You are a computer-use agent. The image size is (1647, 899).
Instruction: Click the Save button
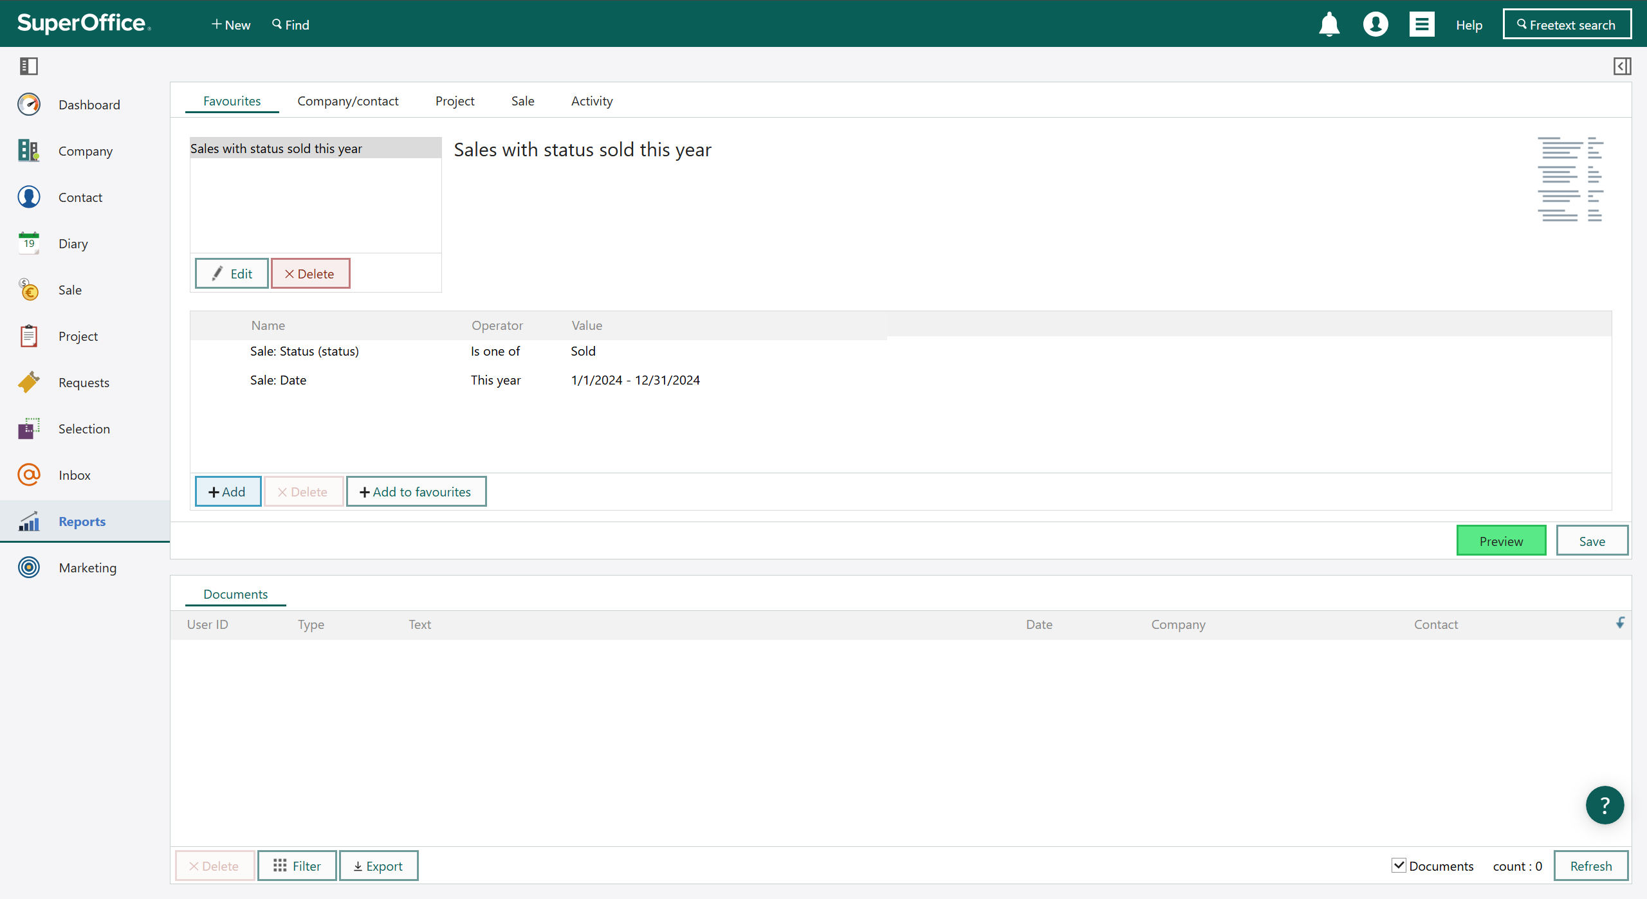pyautogui.click(x=1592, y=541)
